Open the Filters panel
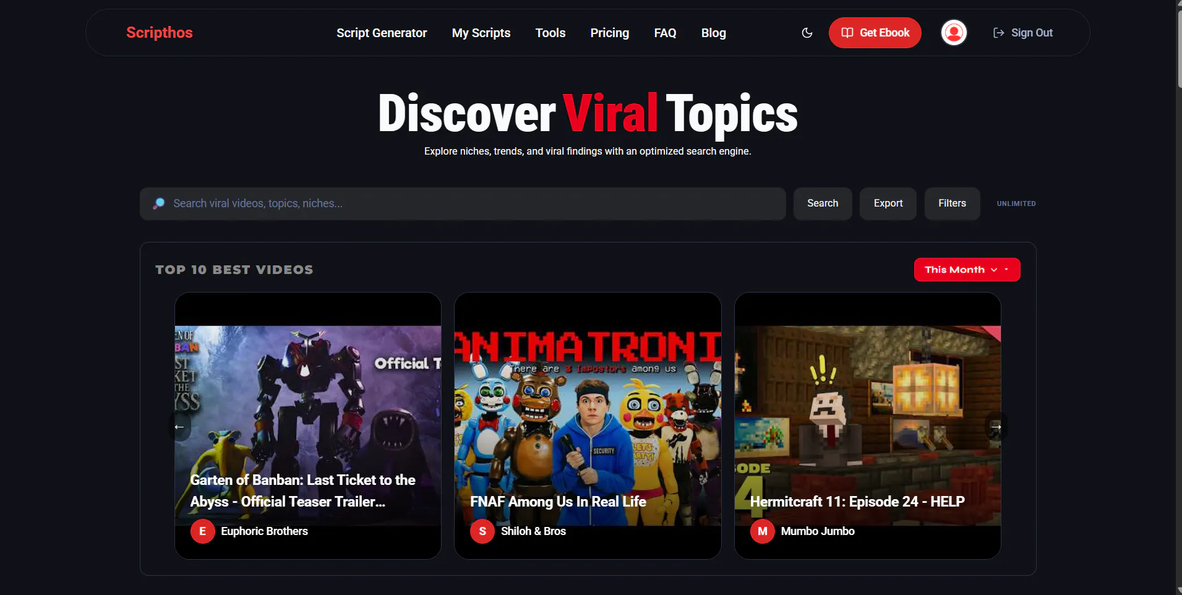 (x=952, y=203)
